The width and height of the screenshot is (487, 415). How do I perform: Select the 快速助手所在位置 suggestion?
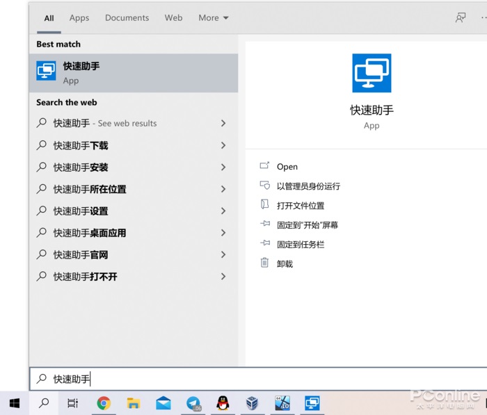coord(134,189)
